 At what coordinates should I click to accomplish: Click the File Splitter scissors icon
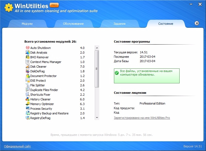(x=27, y=85)
